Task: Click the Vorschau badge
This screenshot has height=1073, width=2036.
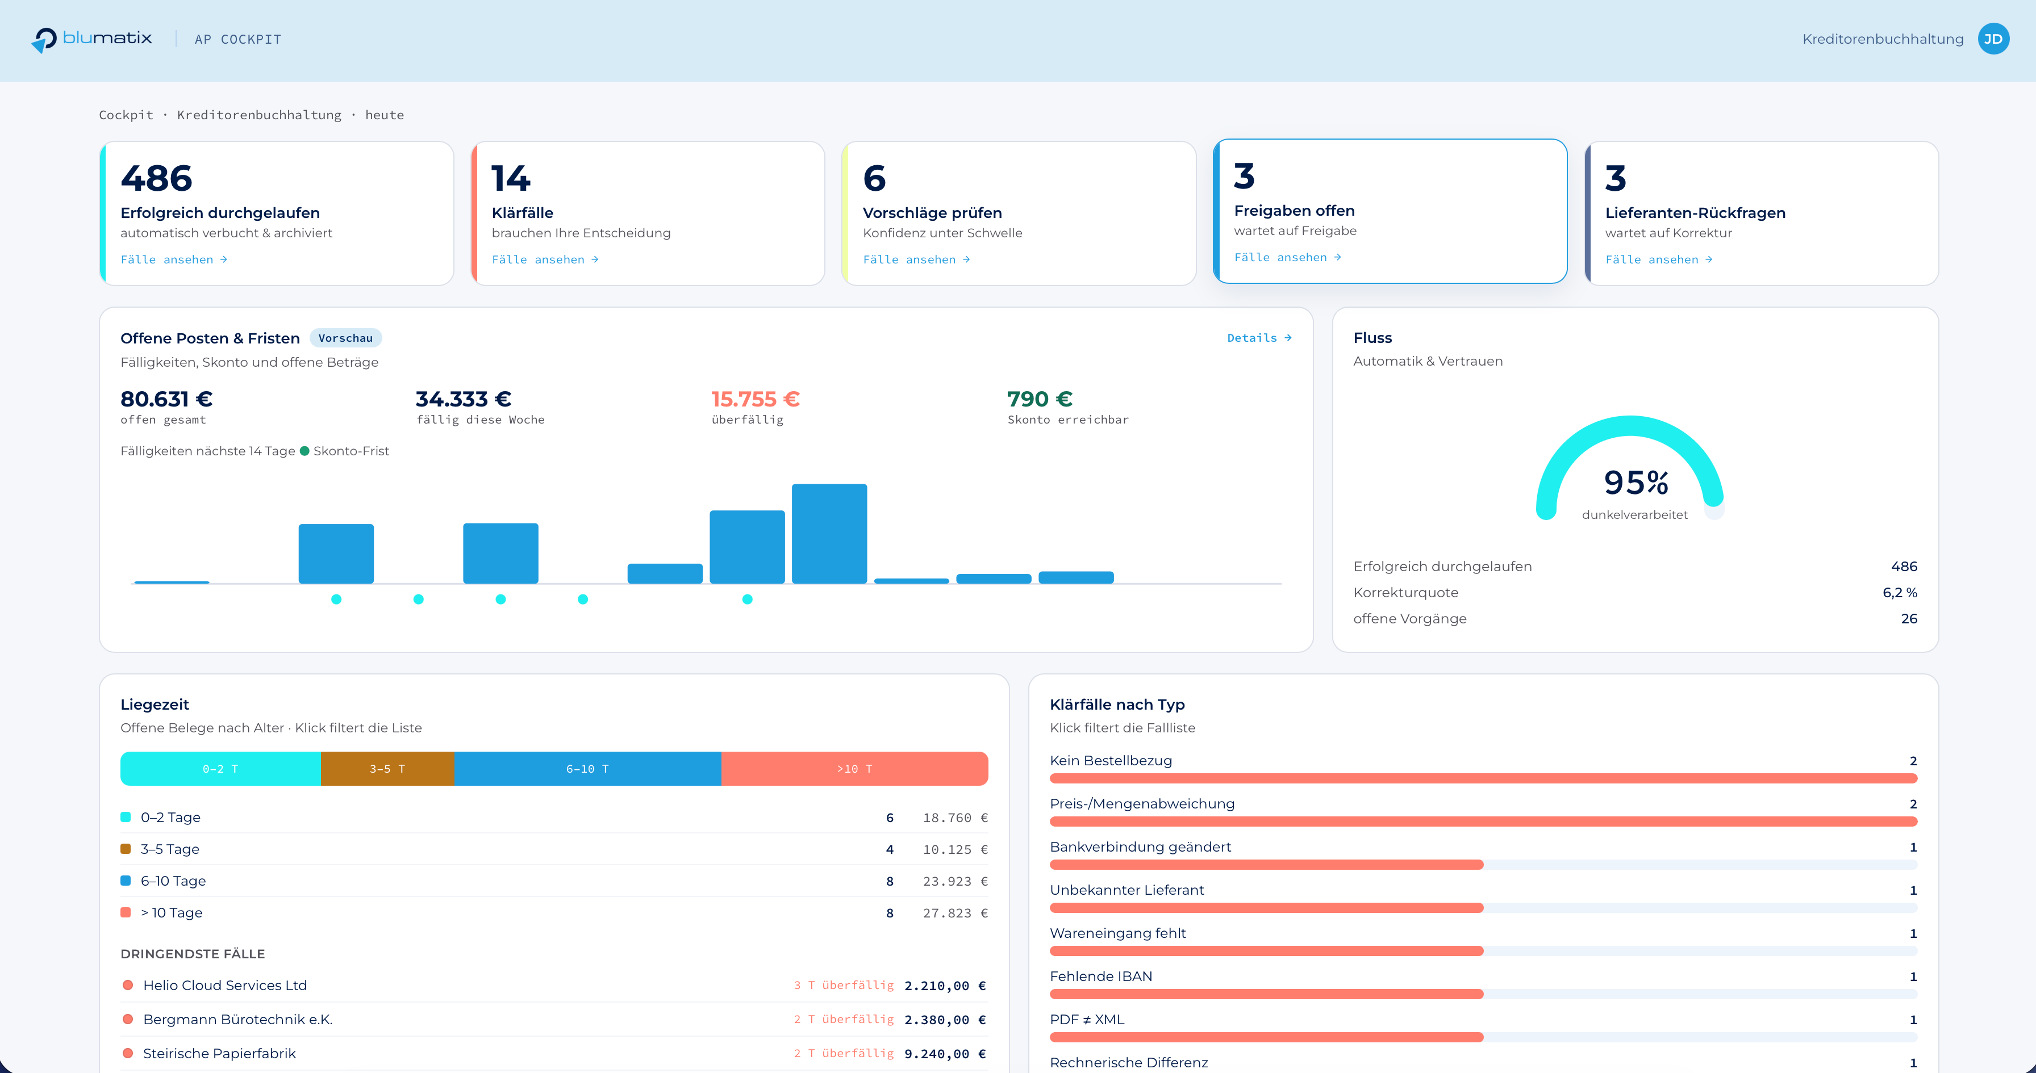Action: point(345,338)
